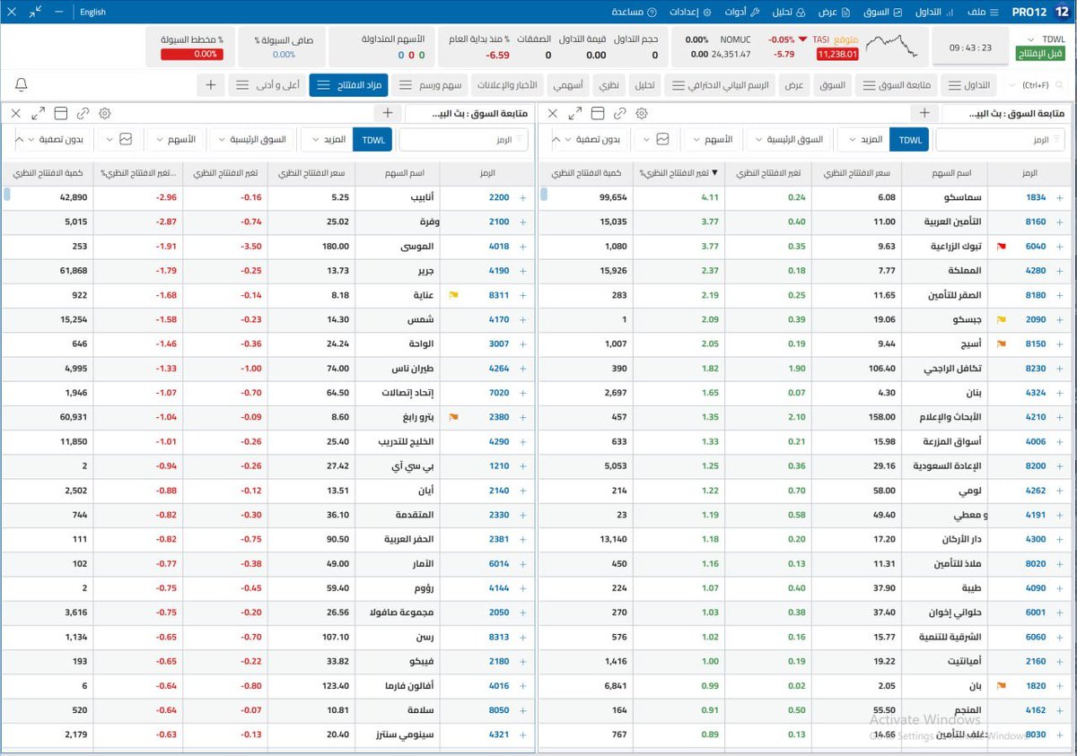Click the red flag on symbol 6040 row
1077x756 pixels.
click(x=1002, y=247)
